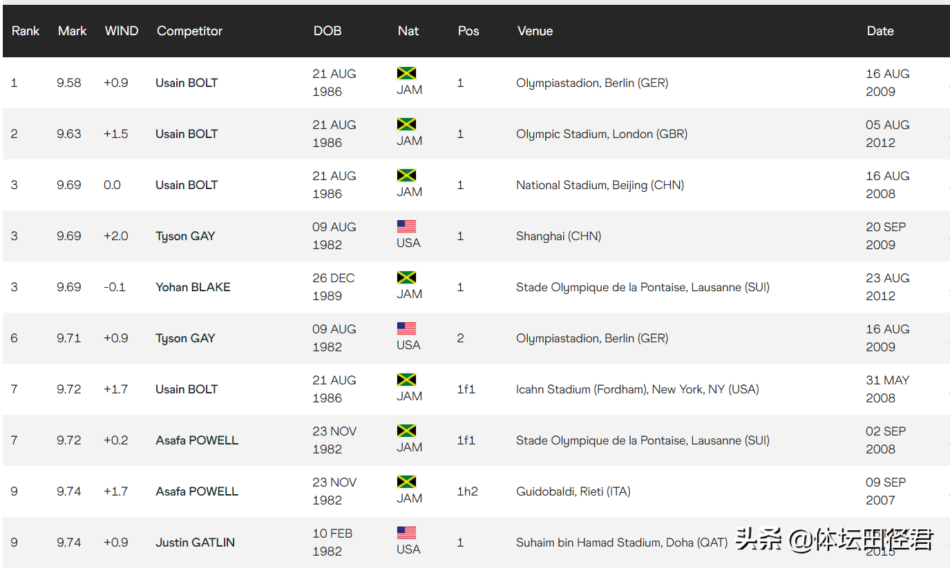This screenshot has height=568, width=950.
Task: Click the DOB column header
Action: click(x=327, y=31)
